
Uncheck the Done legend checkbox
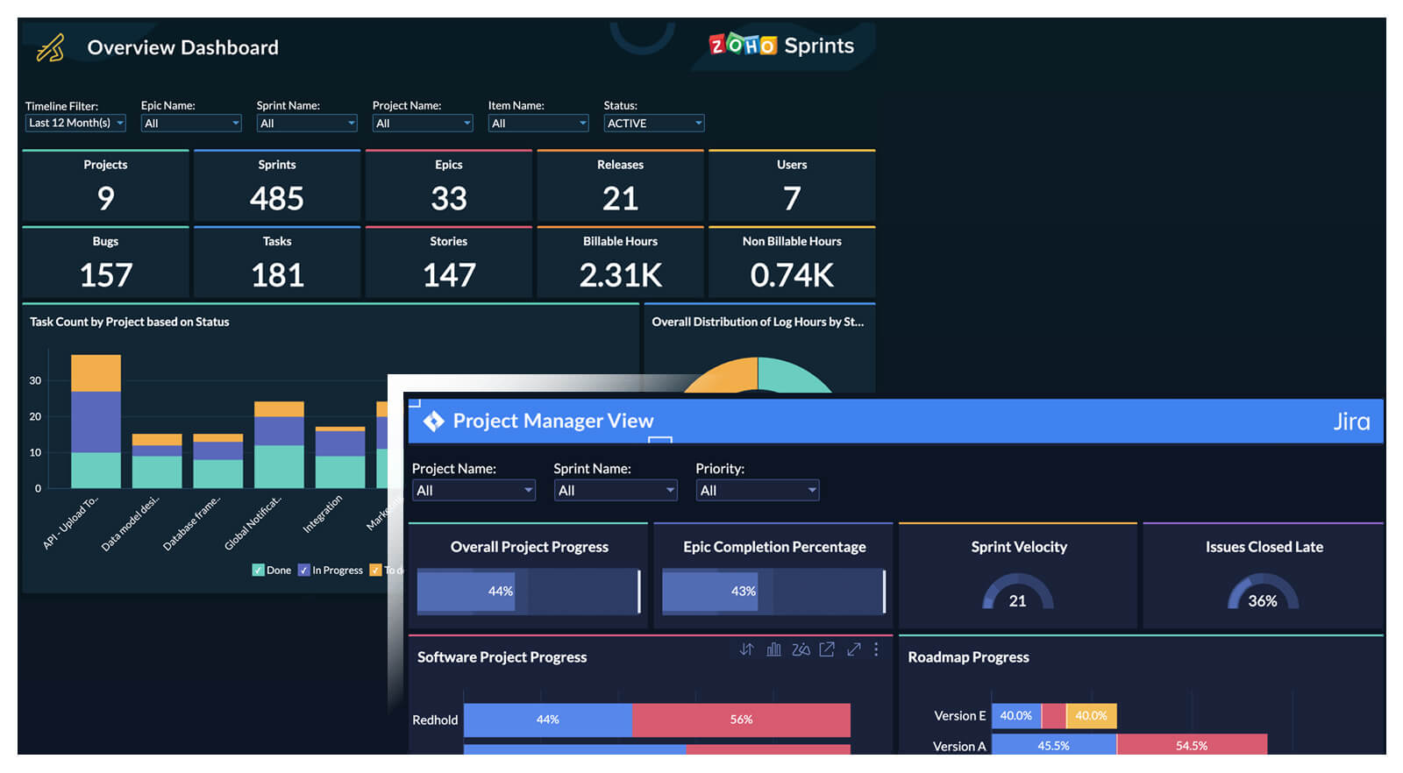[258, 571]
